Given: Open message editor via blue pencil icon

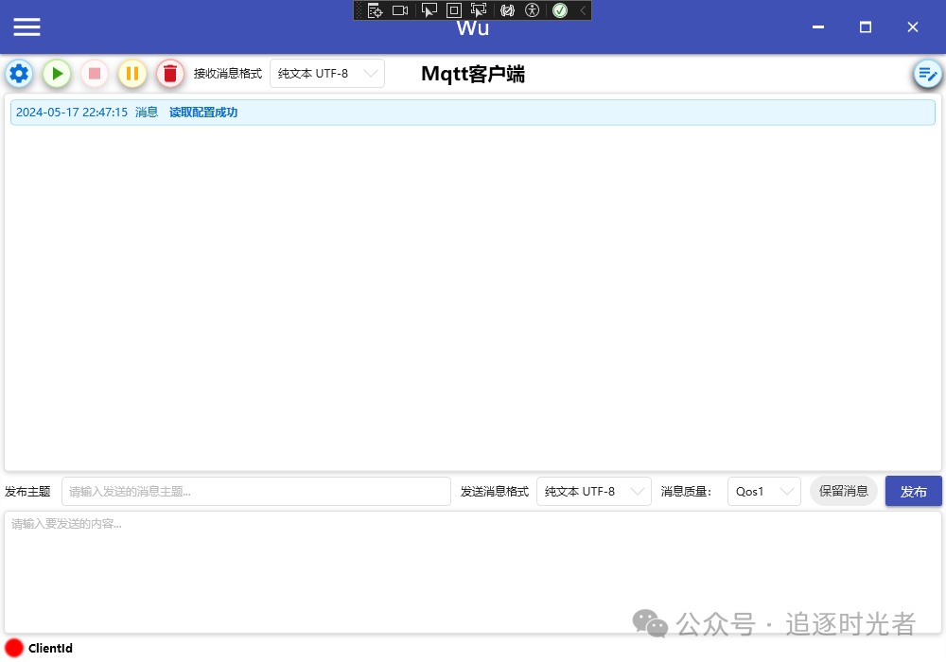Looking at the screenshot, I should pos(927,74).
